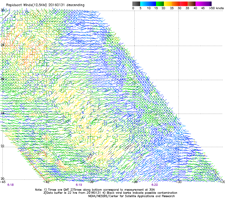
Task: Click the '10' legend scale label
Action: click(149, 8)
